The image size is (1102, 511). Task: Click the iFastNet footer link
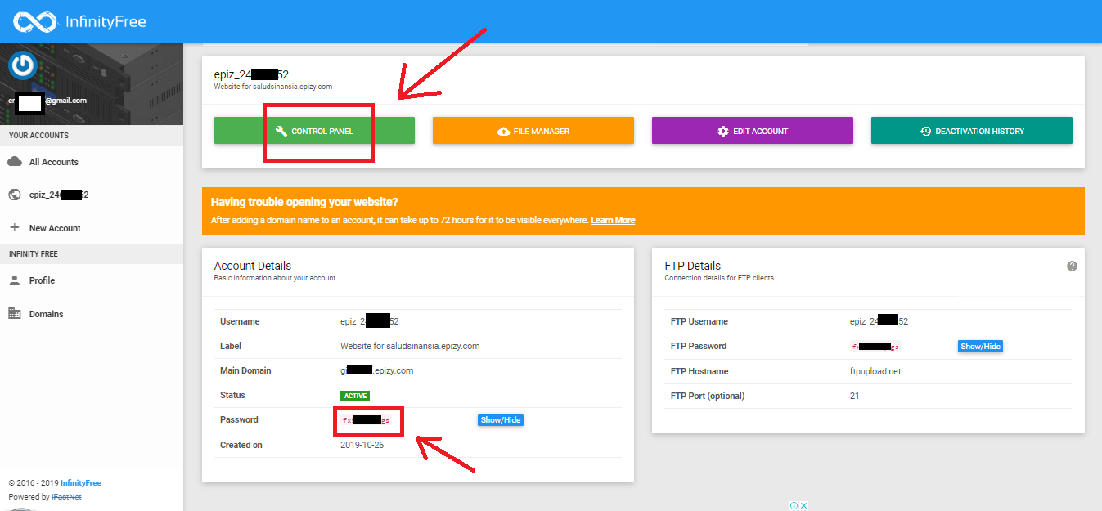click(x=66, y=497)
